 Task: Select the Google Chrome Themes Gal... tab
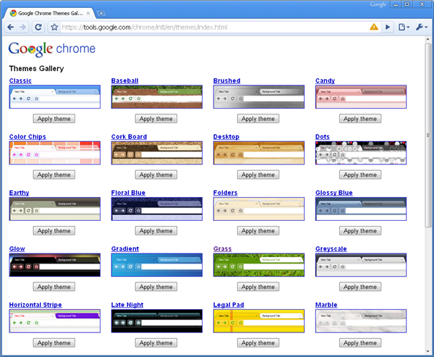tap(50, 13)
